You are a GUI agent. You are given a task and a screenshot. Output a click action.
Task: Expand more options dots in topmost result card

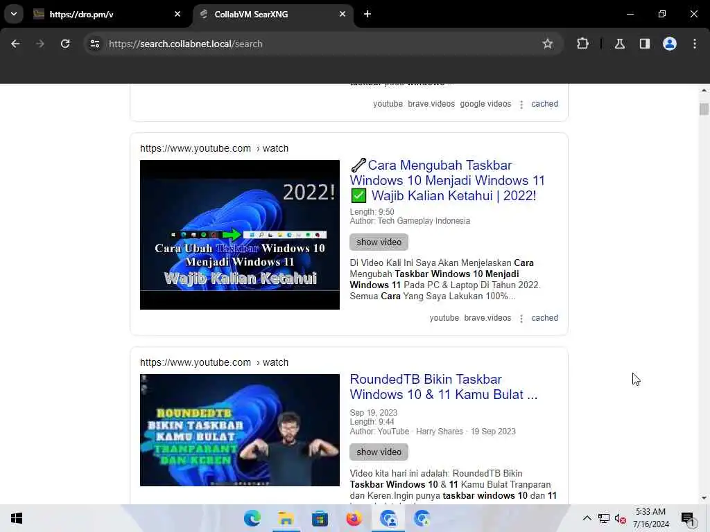coord(521,105)
